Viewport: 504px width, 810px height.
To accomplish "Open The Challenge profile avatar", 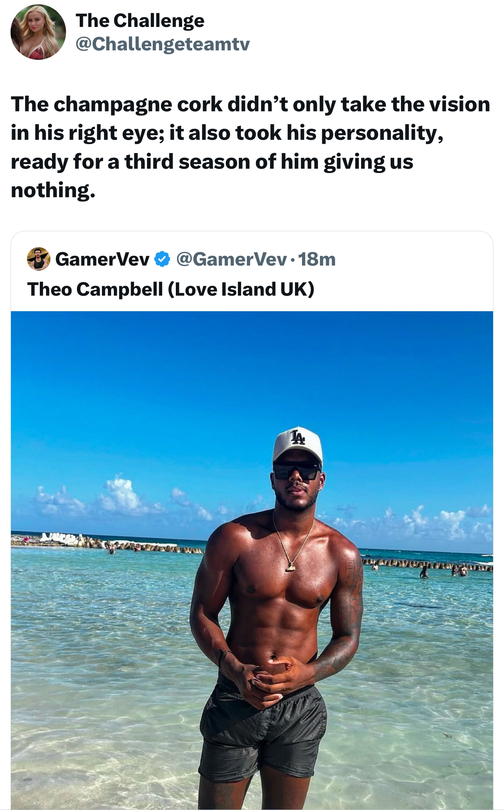I will pyautogui.click(x=38, y=32).
